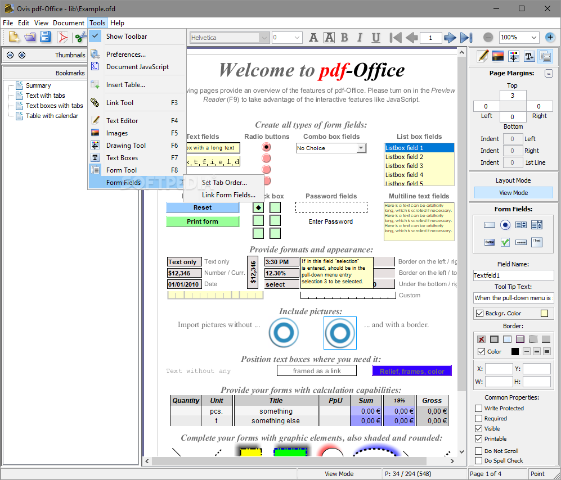Click the New document icon in toolbar
This screenshot has height=480, width=561.
[x=14, y=37]
